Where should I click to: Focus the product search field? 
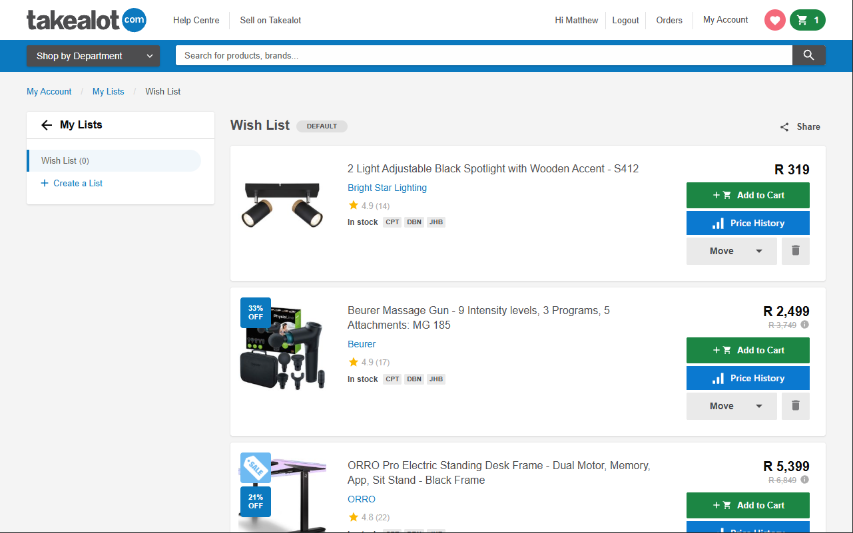pos(484,55)
